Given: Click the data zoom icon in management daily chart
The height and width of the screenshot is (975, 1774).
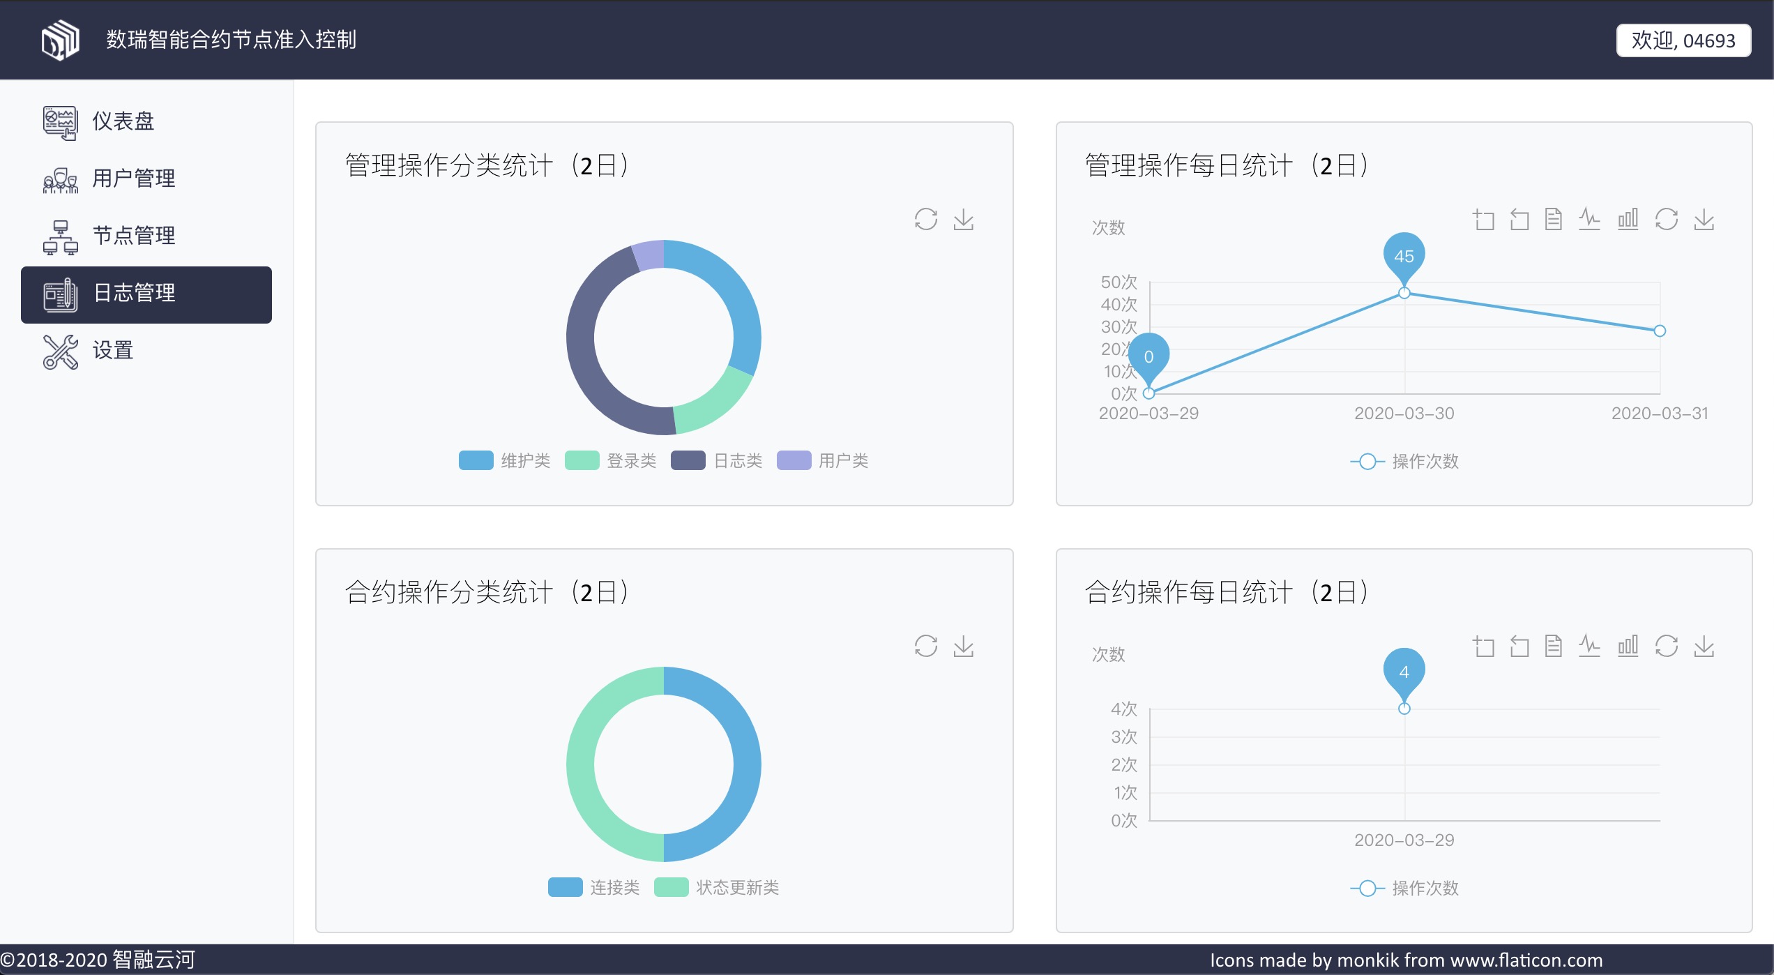Looking at the screenshot, I should [1483, 220].
